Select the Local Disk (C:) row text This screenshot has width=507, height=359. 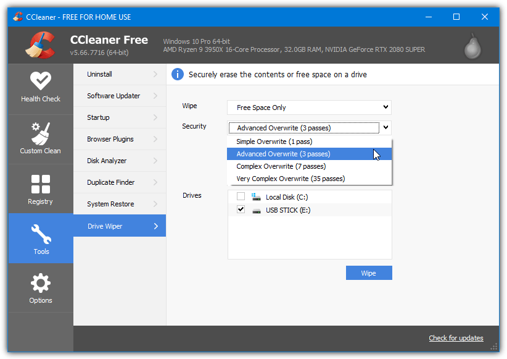coord(287,197)
